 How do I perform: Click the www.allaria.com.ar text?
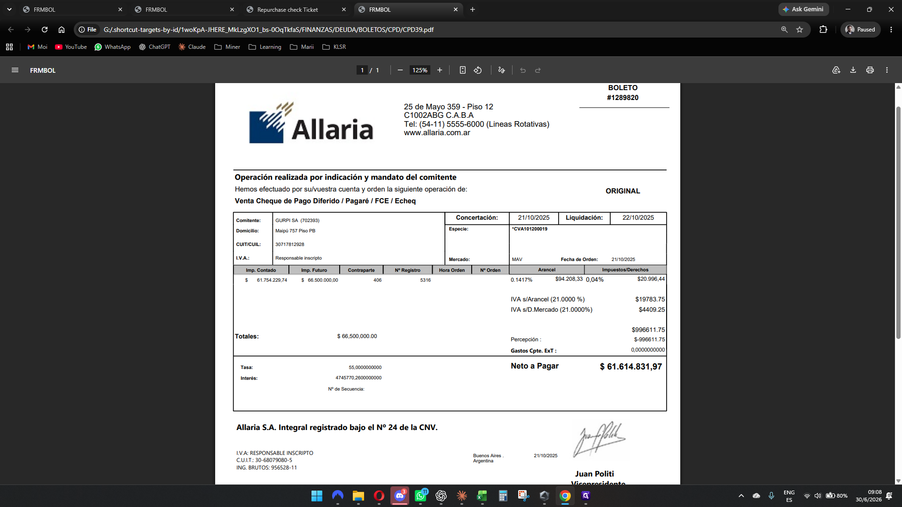pos(437,133)
